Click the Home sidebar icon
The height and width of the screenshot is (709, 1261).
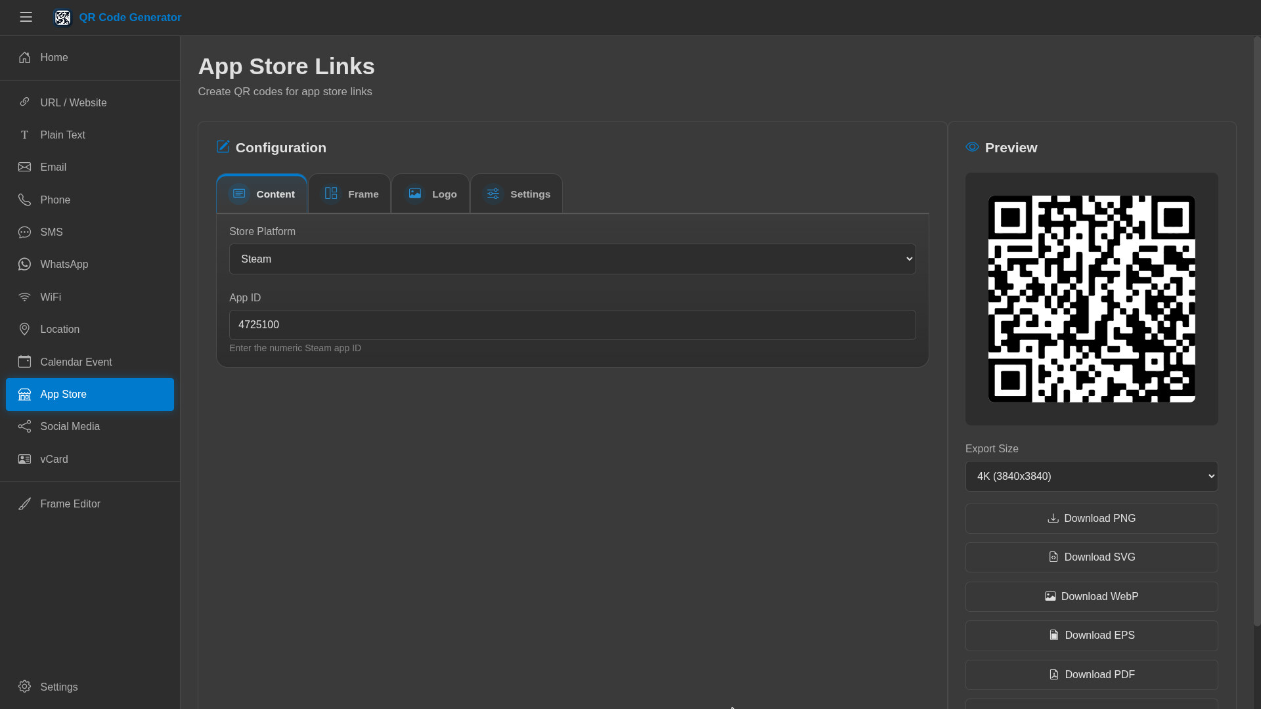pos(24,58)
